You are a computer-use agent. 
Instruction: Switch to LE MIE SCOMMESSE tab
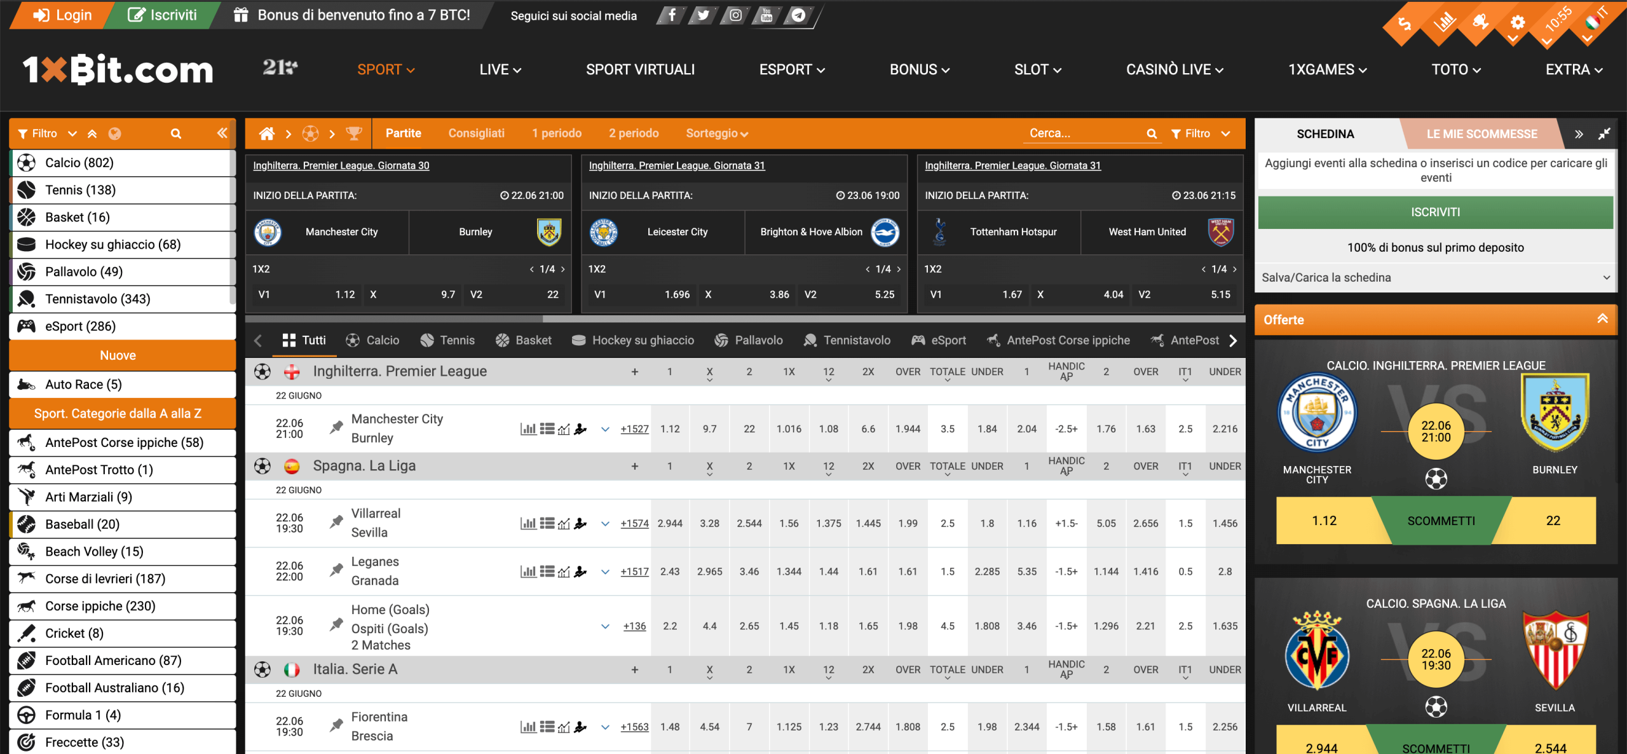click(x=1481, y=134)
